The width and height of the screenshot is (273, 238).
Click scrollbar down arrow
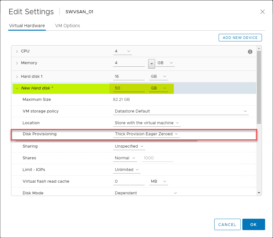pyautogui.click(x=259, y=192)
